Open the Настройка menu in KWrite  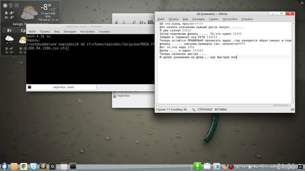tap(230, 19)
